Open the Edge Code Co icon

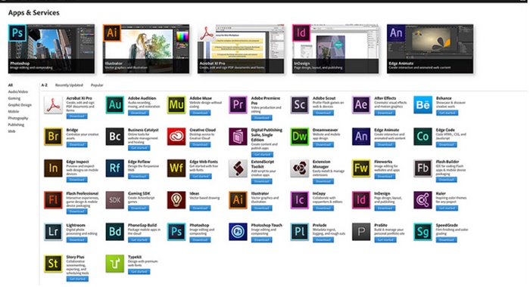click(x=422, y=137)
